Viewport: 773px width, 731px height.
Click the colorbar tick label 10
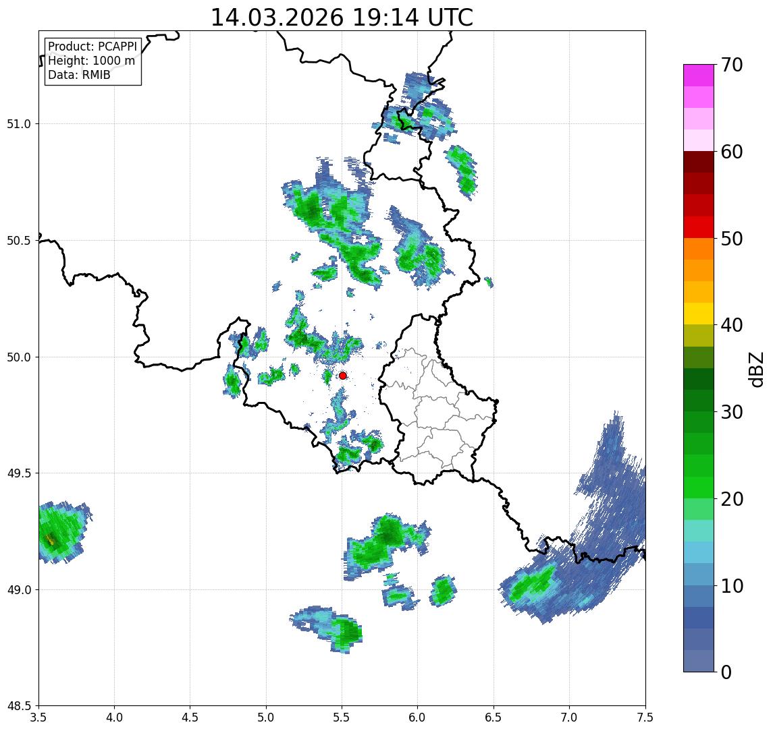tap(732, 585)
